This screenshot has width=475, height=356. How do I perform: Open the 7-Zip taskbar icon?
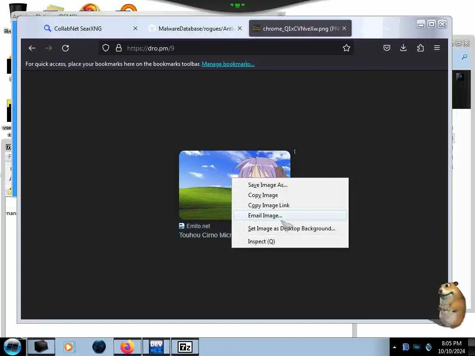click(x=185, y=347)
